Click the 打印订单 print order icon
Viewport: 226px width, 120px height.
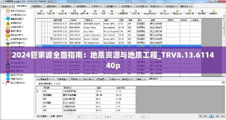pos(136,11)
